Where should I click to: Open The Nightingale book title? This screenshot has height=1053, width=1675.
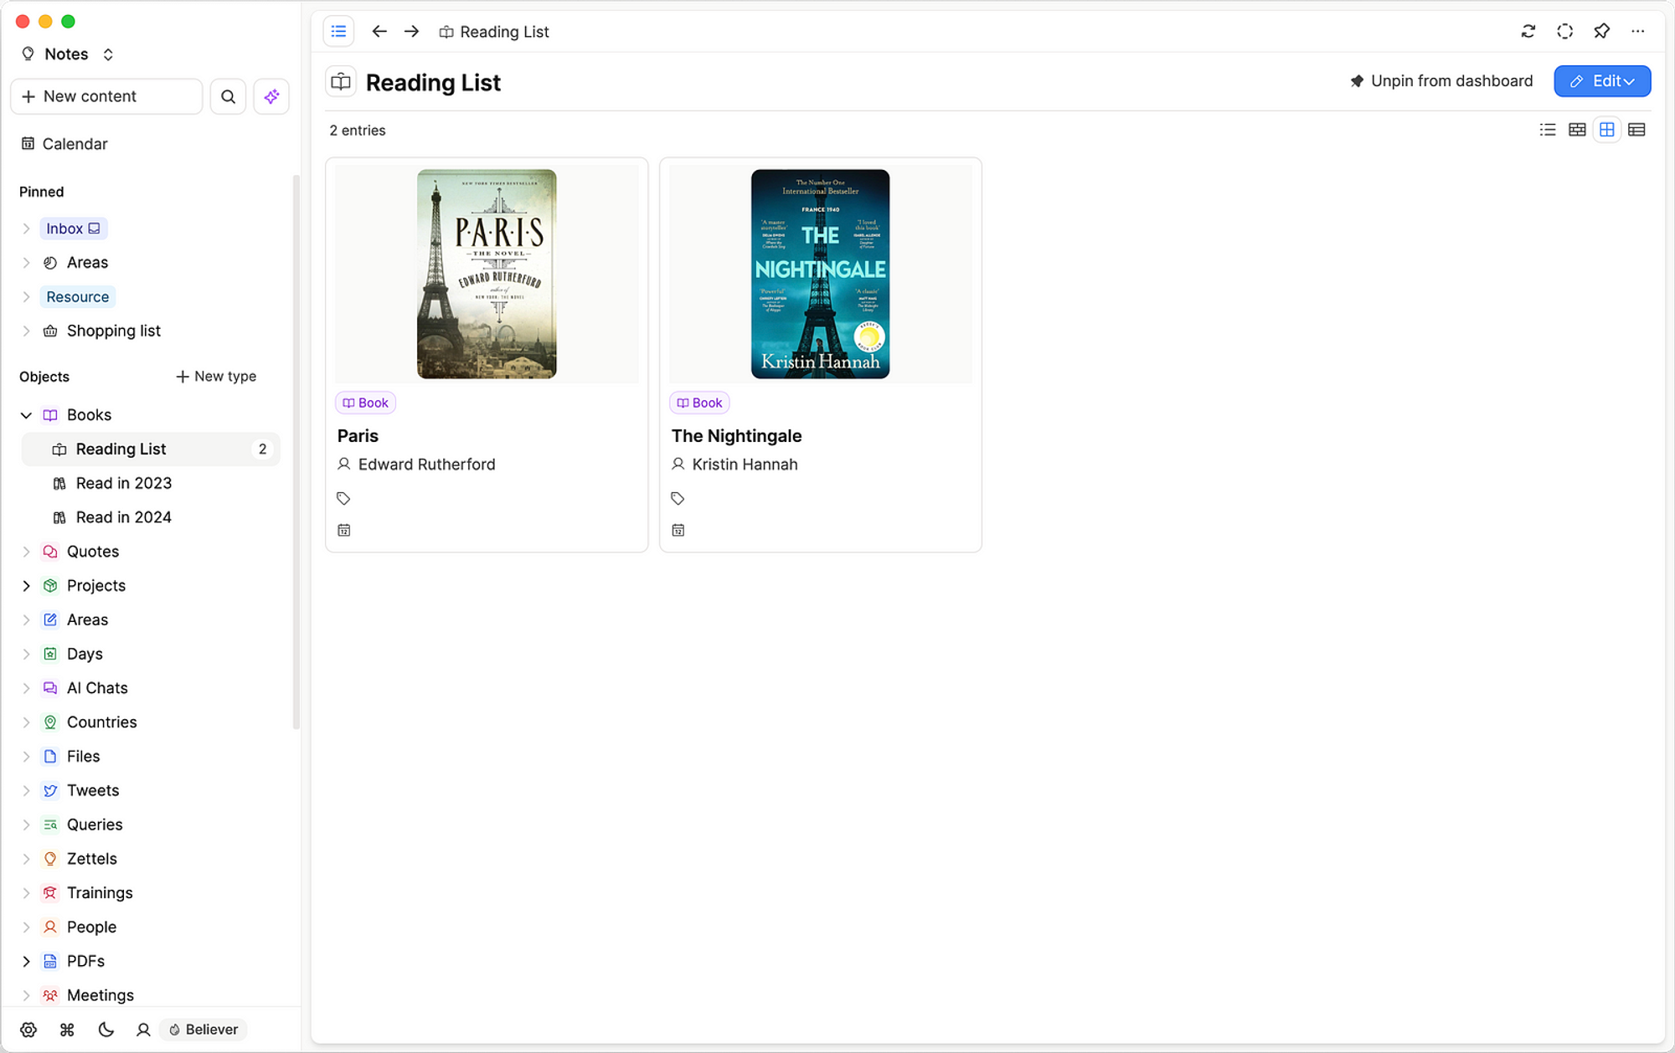click(736, 436)
